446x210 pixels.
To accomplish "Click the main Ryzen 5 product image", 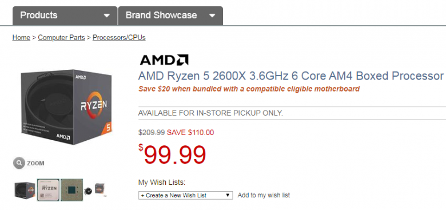I will coord(66,107).
